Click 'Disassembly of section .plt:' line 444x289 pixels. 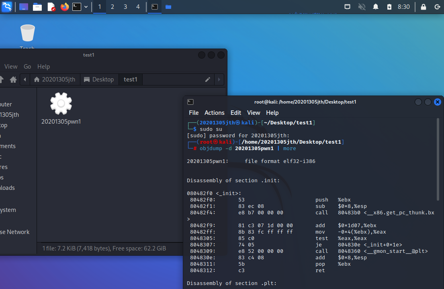tap(231, 283)
